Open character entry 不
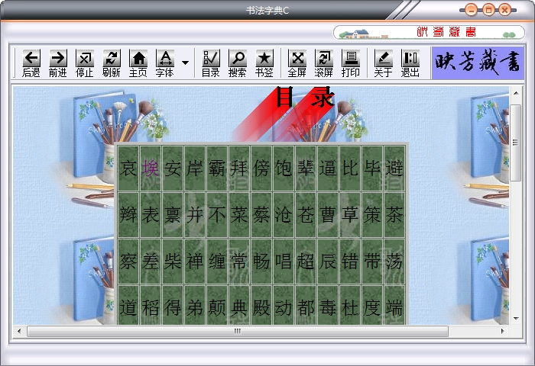 coord(217,215)
